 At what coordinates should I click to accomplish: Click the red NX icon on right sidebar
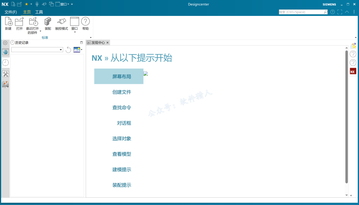point(353,71)
